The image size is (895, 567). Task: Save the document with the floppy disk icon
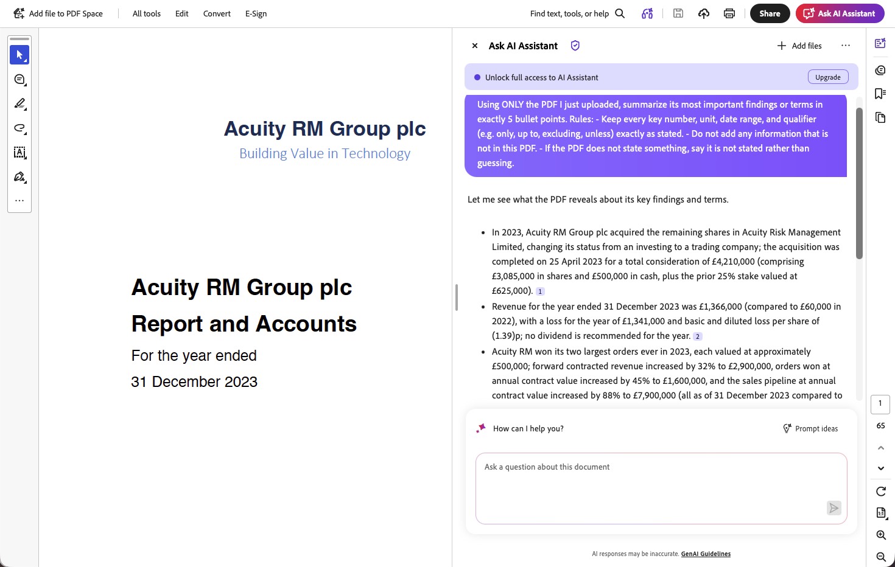tap(678, 13)
